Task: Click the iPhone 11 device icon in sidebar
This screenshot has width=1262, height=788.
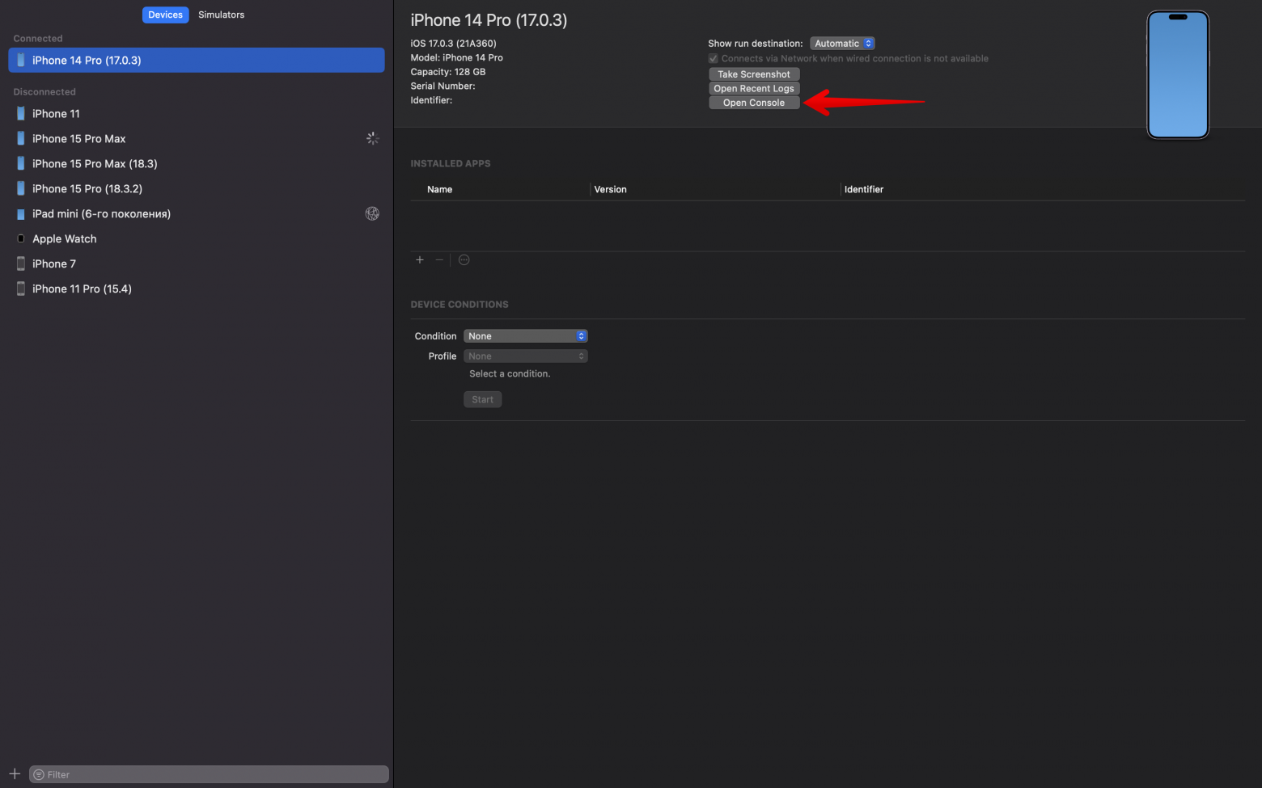Action: [x=20, y=113]
